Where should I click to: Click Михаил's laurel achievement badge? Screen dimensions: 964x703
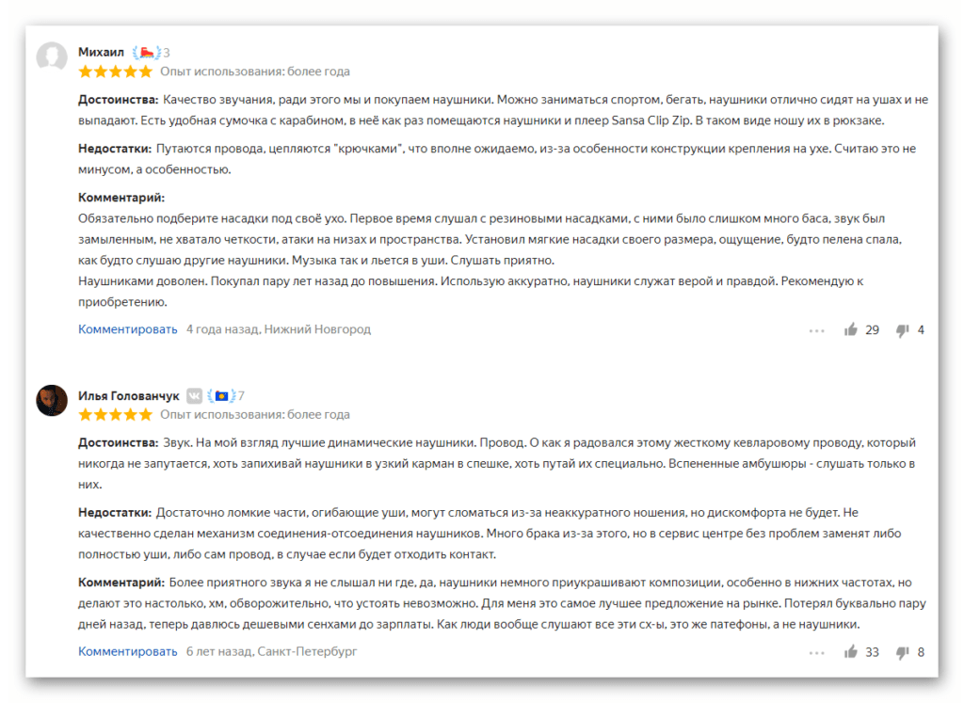pos(146,53)
